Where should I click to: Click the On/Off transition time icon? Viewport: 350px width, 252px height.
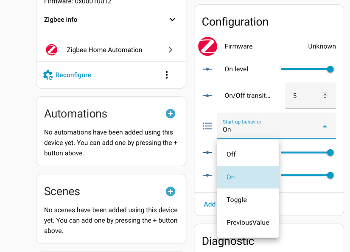click(207, 96)
